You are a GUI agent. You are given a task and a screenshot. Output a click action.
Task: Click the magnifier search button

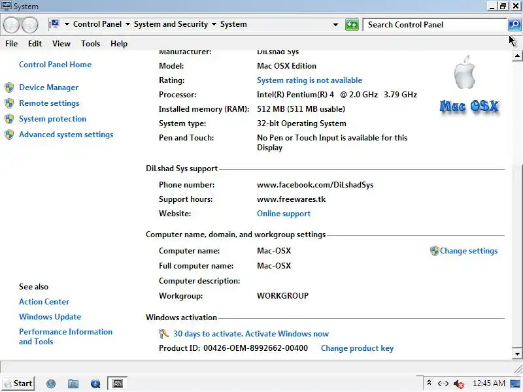tap(515, 25)
